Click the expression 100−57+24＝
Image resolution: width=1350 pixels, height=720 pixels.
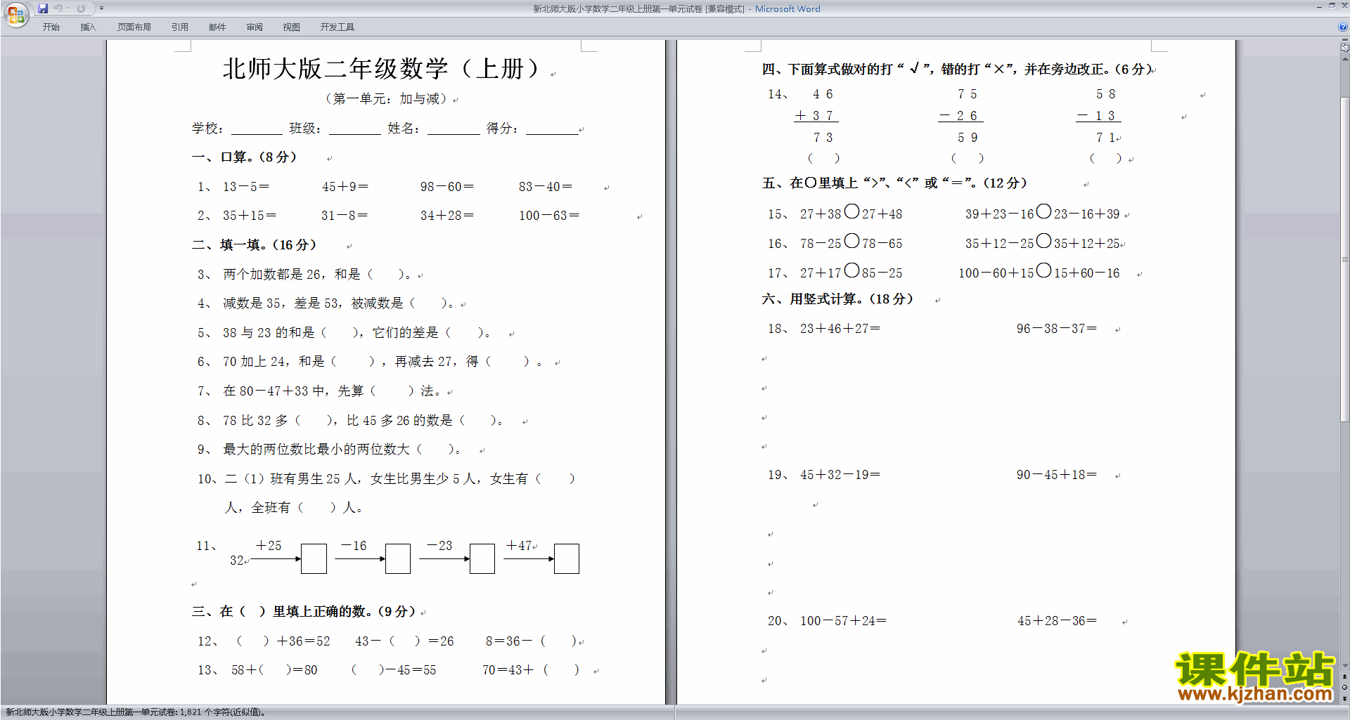[844, 621]
